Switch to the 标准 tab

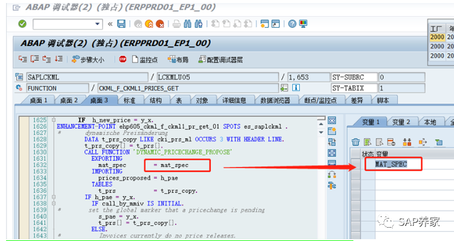pos(130,101)
